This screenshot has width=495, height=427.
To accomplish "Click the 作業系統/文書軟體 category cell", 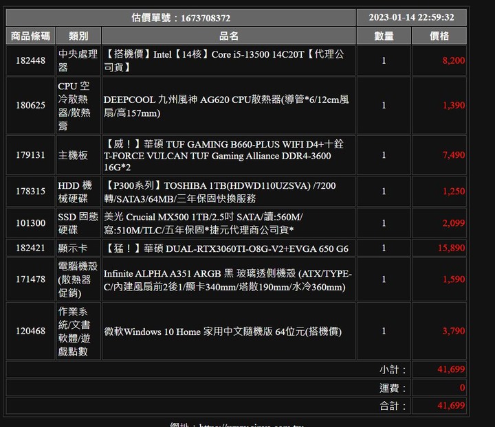I will (78, 331).
